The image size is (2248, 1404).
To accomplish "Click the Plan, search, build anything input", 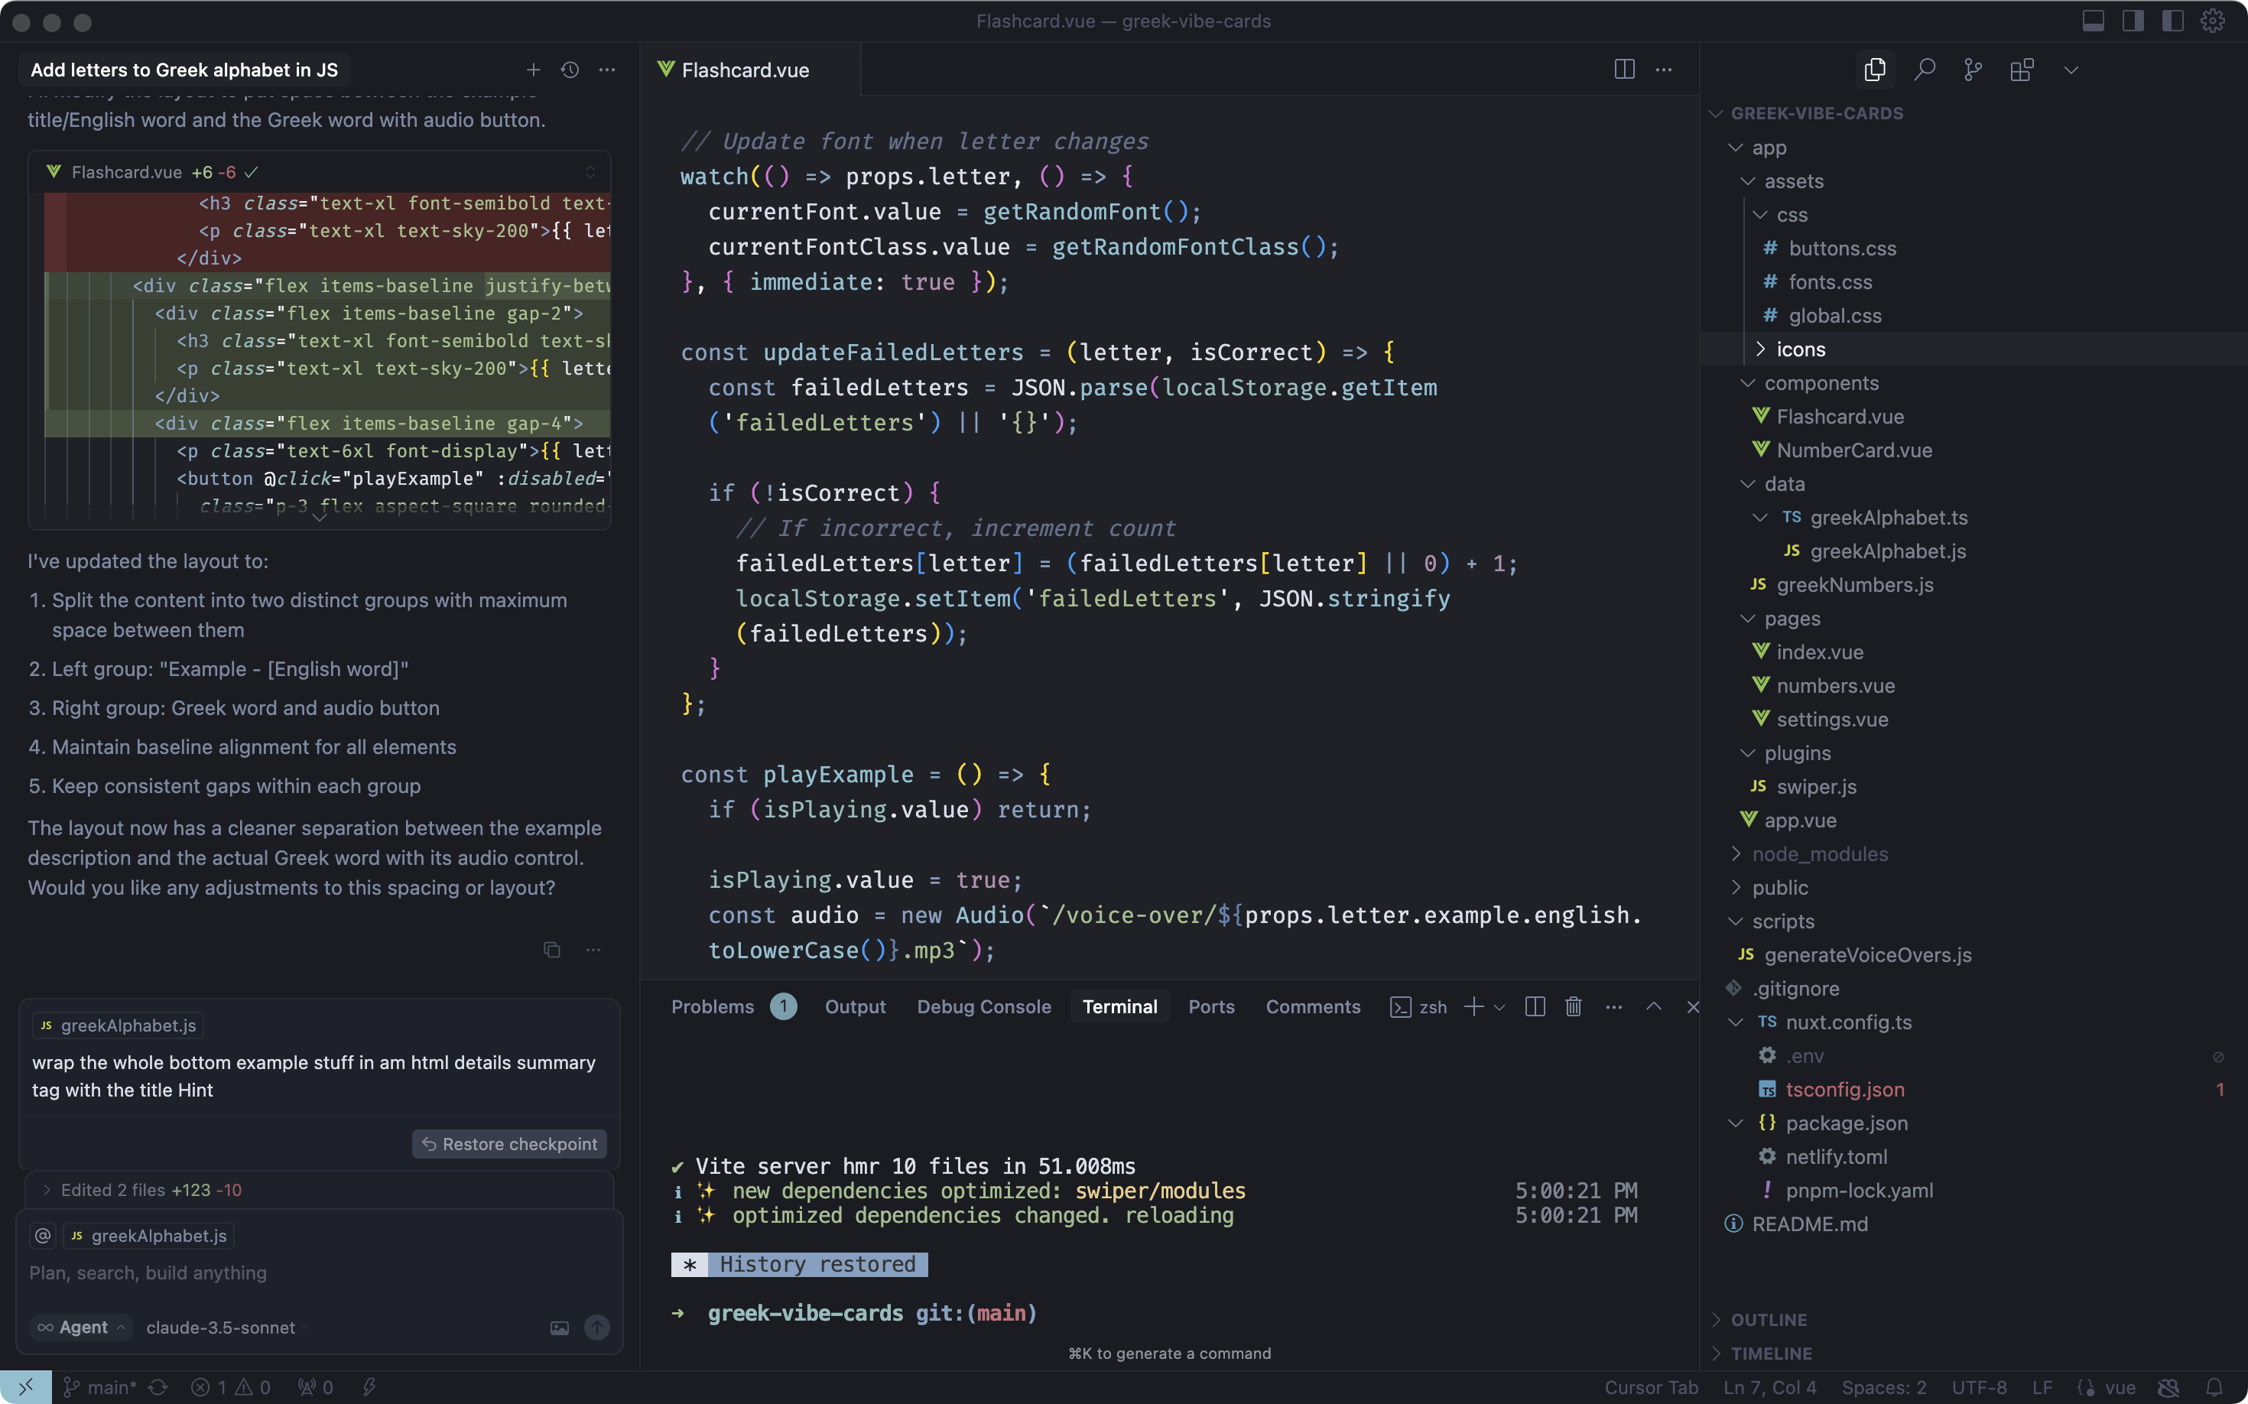I will (278, 1272).
